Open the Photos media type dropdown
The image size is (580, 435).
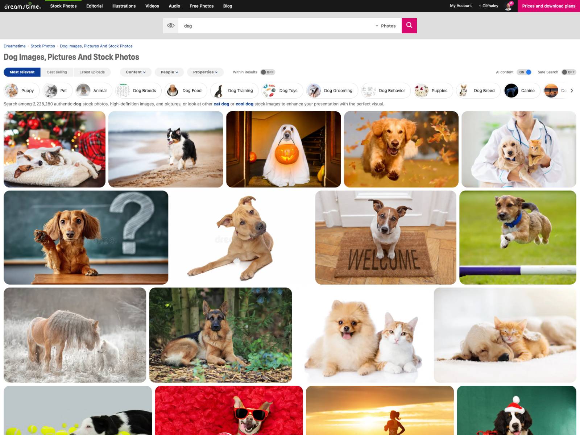click(x=386, y=26)
